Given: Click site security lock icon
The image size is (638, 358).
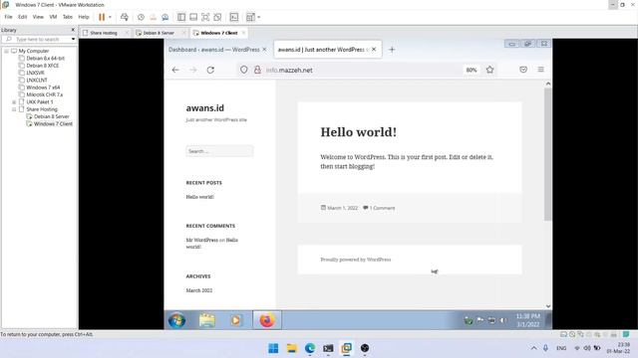Looking at the screenshot, I should pyautogui.click(x=257, y=70).
